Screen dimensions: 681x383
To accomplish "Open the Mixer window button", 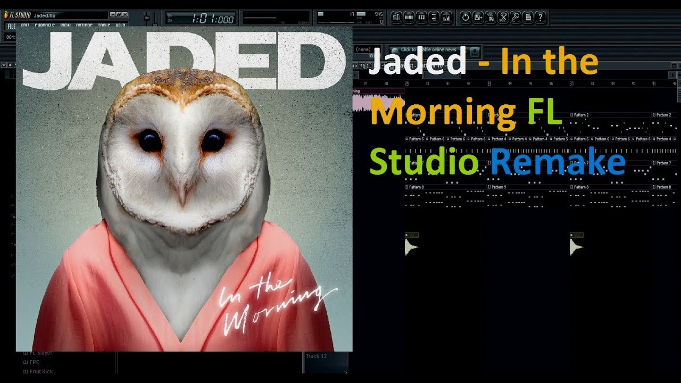I will (446, 18).
